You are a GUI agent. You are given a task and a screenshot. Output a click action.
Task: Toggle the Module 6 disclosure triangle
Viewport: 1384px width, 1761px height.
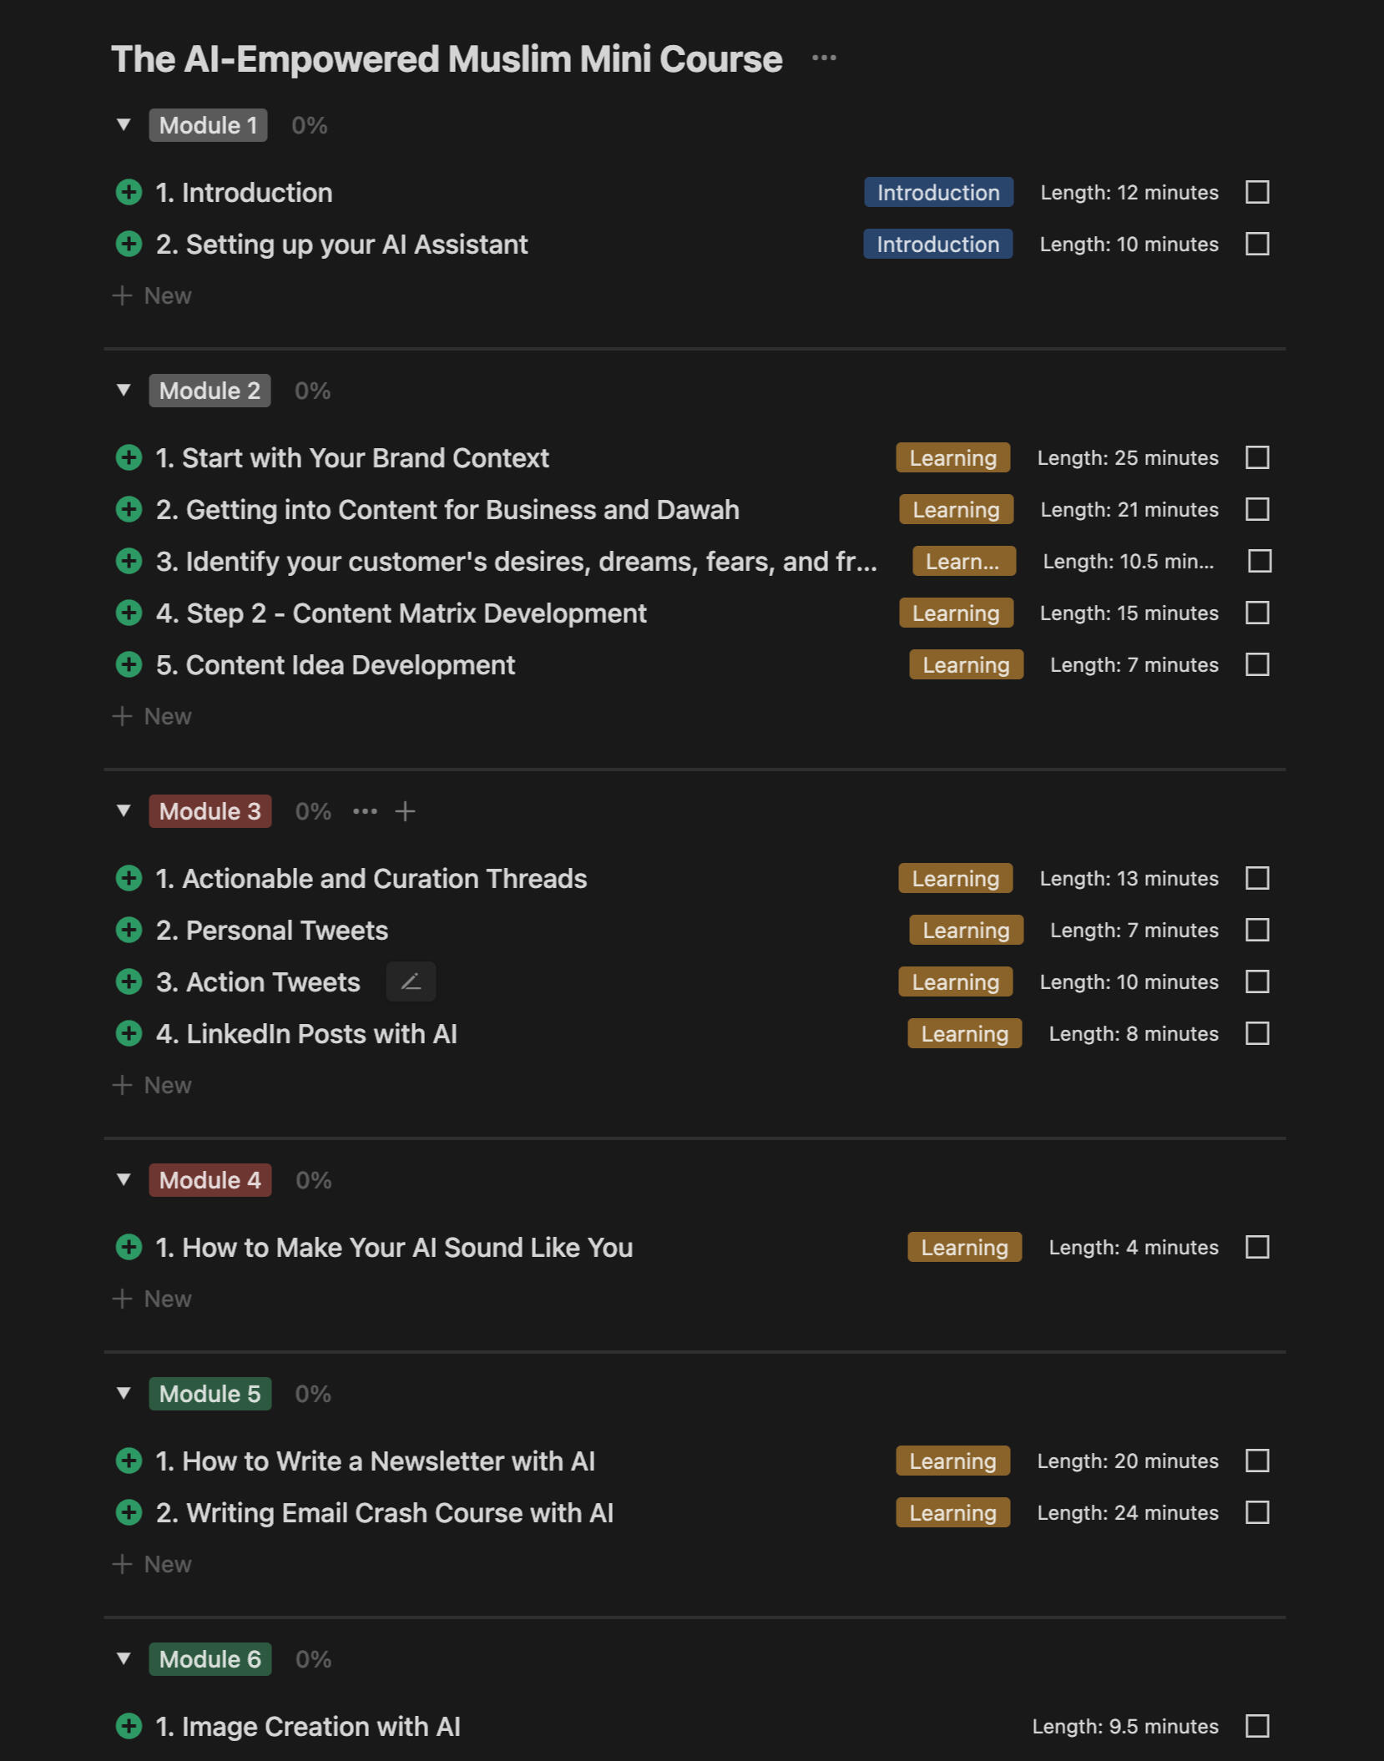(124, 1659)
